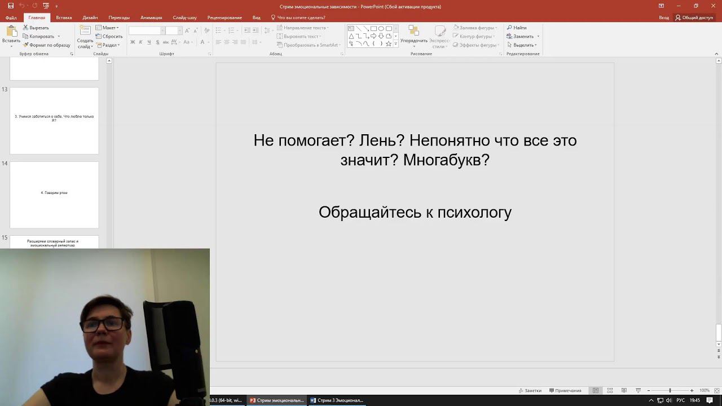The width and height of the screenshot is (722, 406).
Task: Expand the shapes gallery more button
Action: [396, 43]
